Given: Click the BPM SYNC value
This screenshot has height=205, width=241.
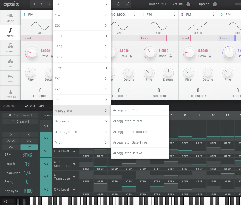Looking at the screenshot, I should coord(27,154).
